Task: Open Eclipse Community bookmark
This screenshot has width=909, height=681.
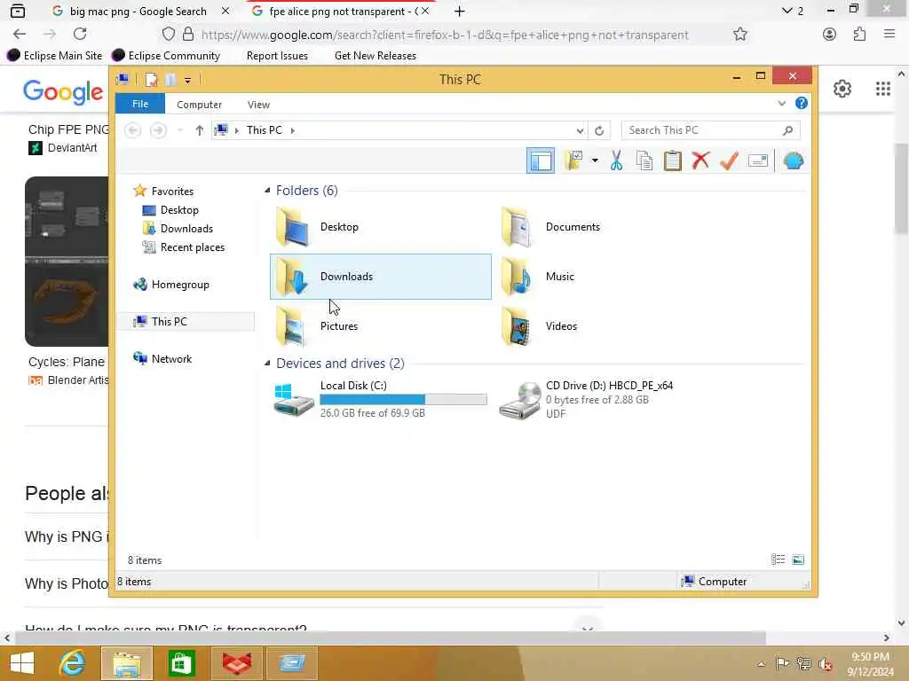Action: pyautogui.click(x=166, y=56)
